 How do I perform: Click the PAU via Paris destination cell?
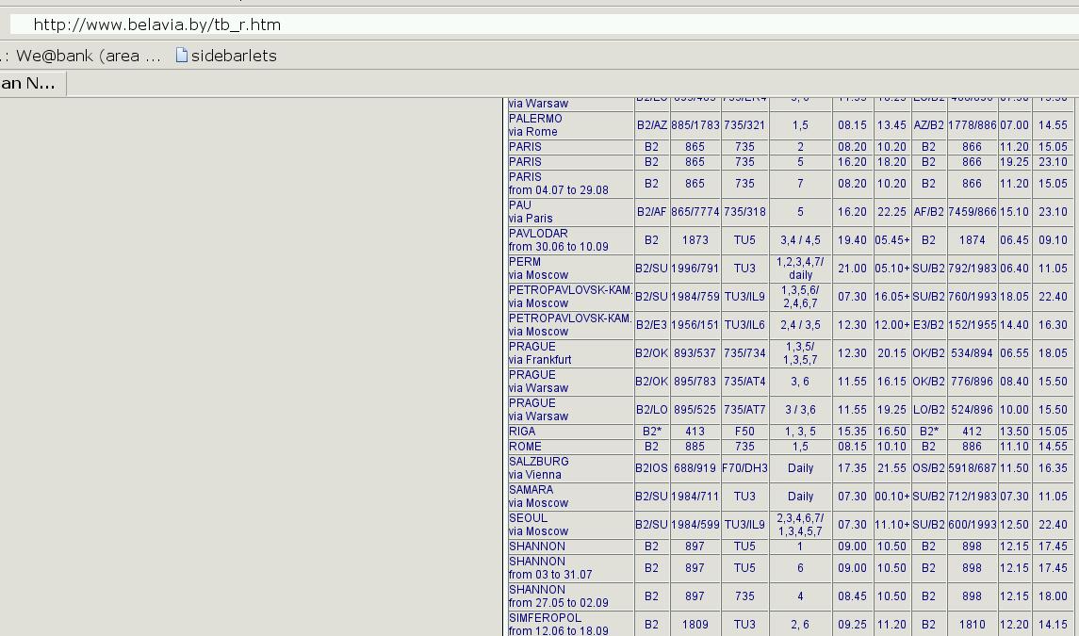point(569,212)
